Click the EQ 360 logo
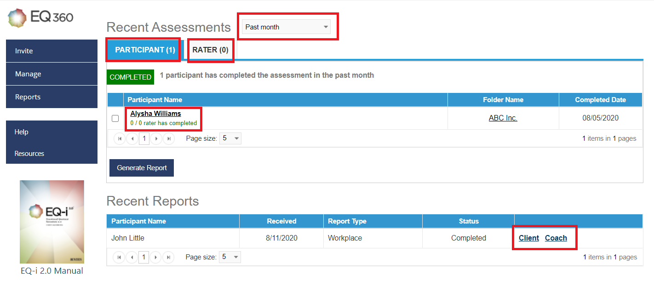The image size is (654, 287). [40, 18]
